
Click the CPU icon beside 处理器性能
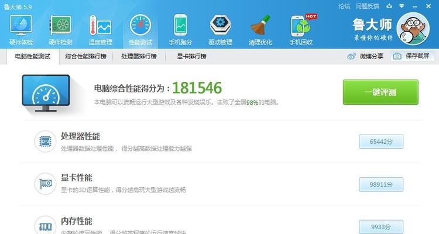[x=45, y=142]
